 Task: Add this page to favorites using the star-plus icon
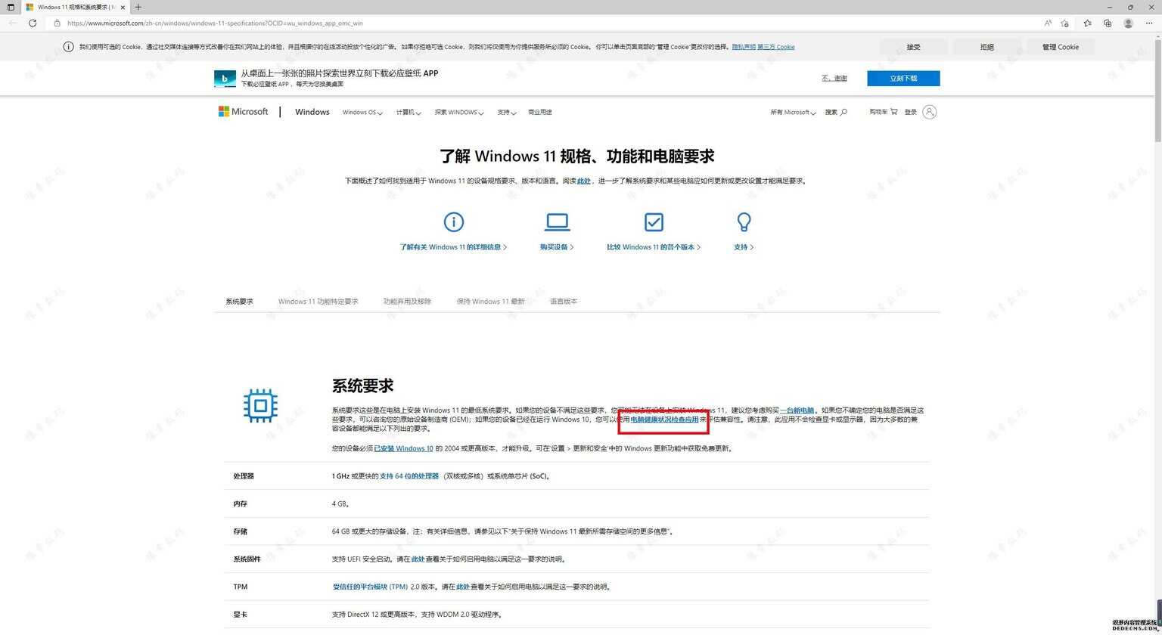tap(1064, 23)
